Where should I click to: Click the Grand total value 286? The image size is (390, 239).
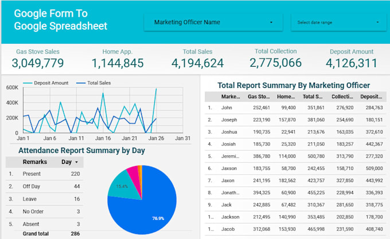pyautogui.click(x=75, y=234)
